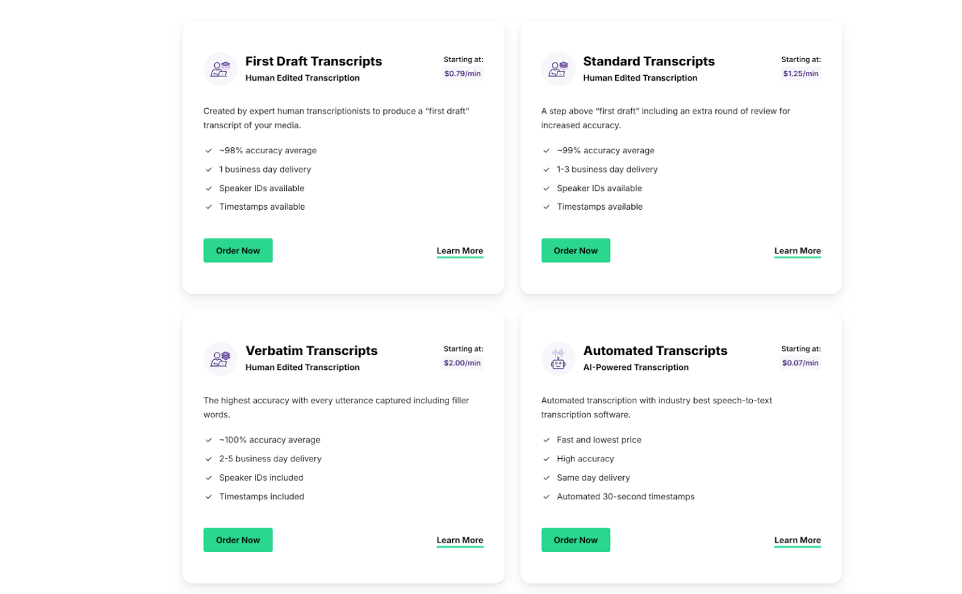This screenshot has width=962, height=594.
Task: Click the $1.25/min starting price
Action: coord(800,73)
